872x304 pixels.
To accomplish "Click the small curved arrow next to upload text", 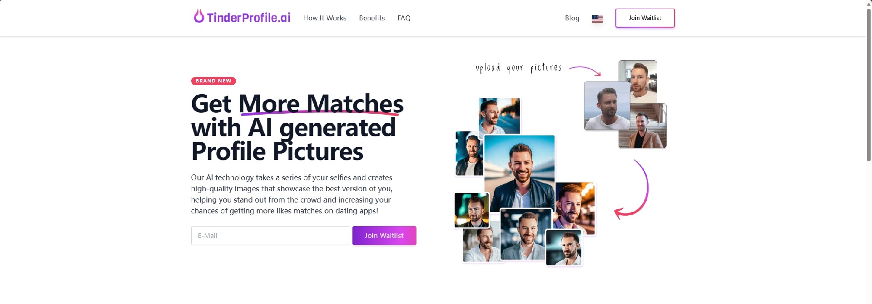I will [x=585, y=71].
